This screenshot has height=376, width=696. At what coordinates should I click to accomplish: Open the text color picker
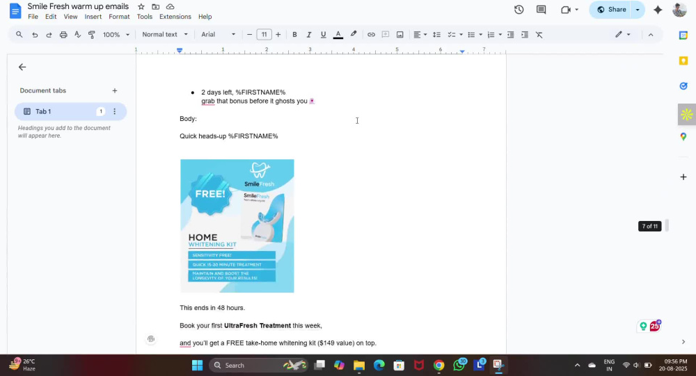[x=338, y=35]
